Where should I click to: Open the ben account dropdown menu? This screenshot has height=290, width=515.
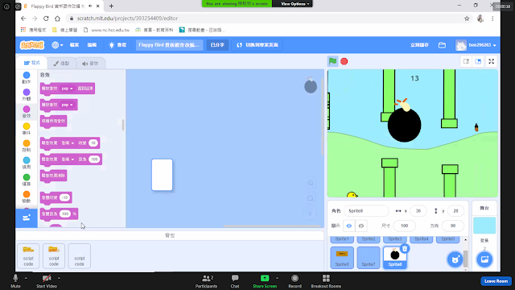point(476,45)
